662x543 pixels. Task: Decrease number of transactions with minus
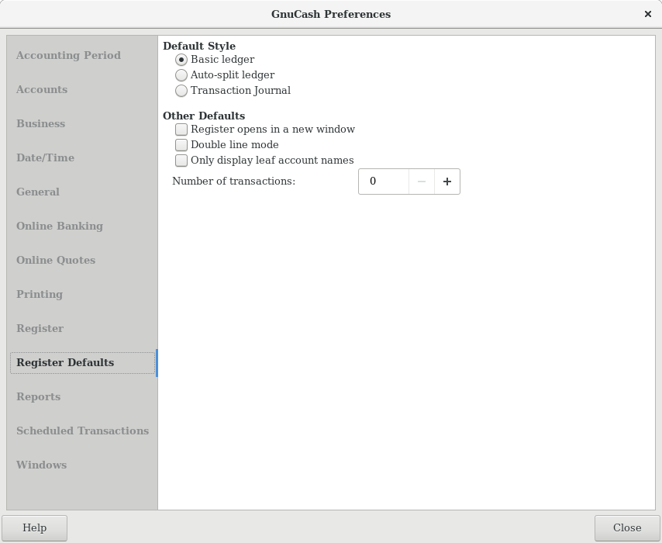click(422, 182)
